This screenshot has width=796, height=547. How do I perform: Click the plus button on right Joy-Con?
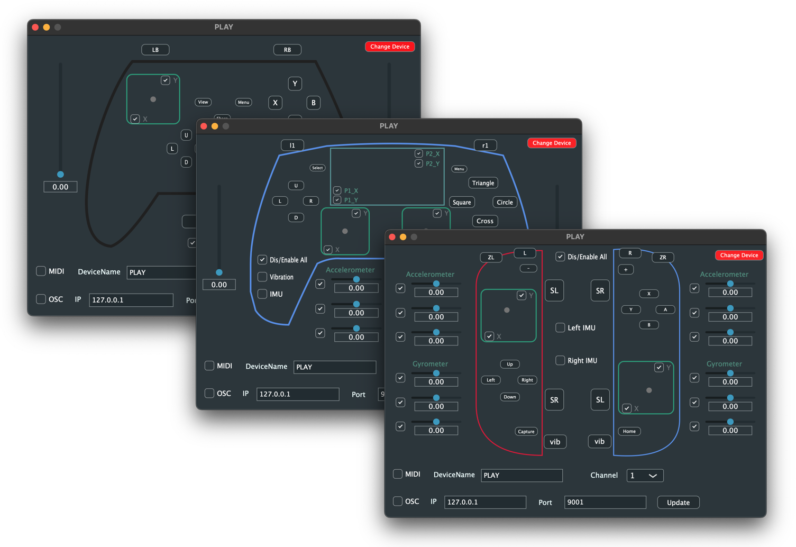[x=626, y=270]
